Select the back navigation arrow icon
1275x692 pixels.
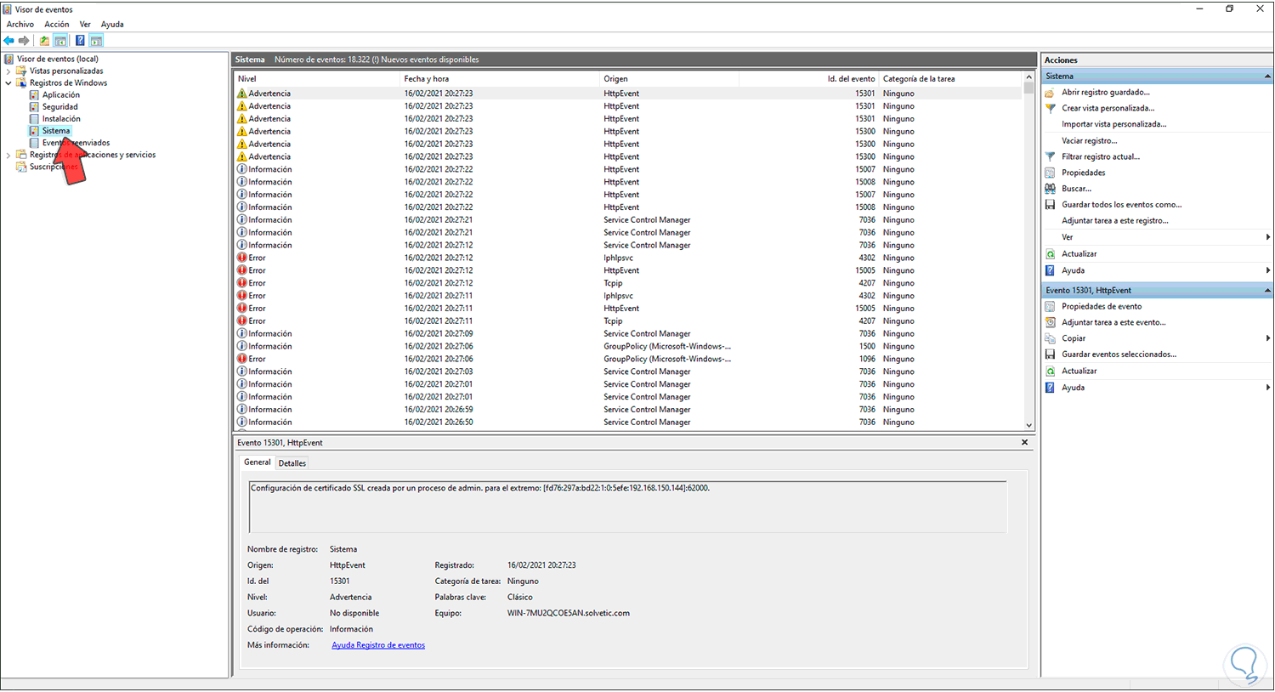[8, 40]
